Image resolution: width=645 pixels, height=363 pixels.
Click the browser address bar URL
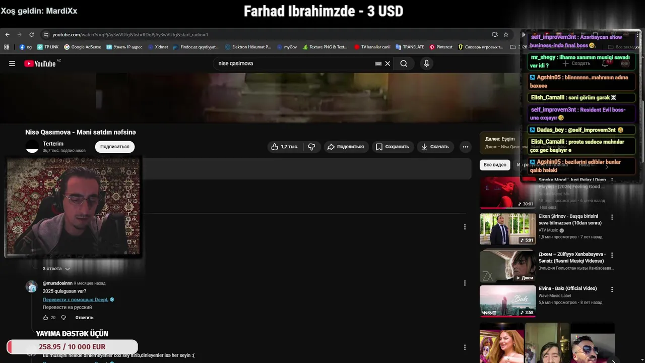pos(130,35)
